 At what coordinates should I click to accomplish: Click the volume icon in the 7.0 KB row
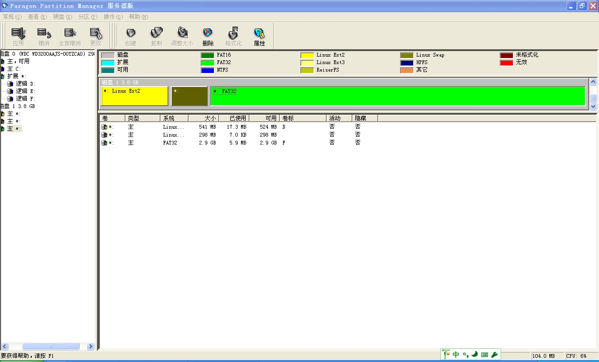104,135
